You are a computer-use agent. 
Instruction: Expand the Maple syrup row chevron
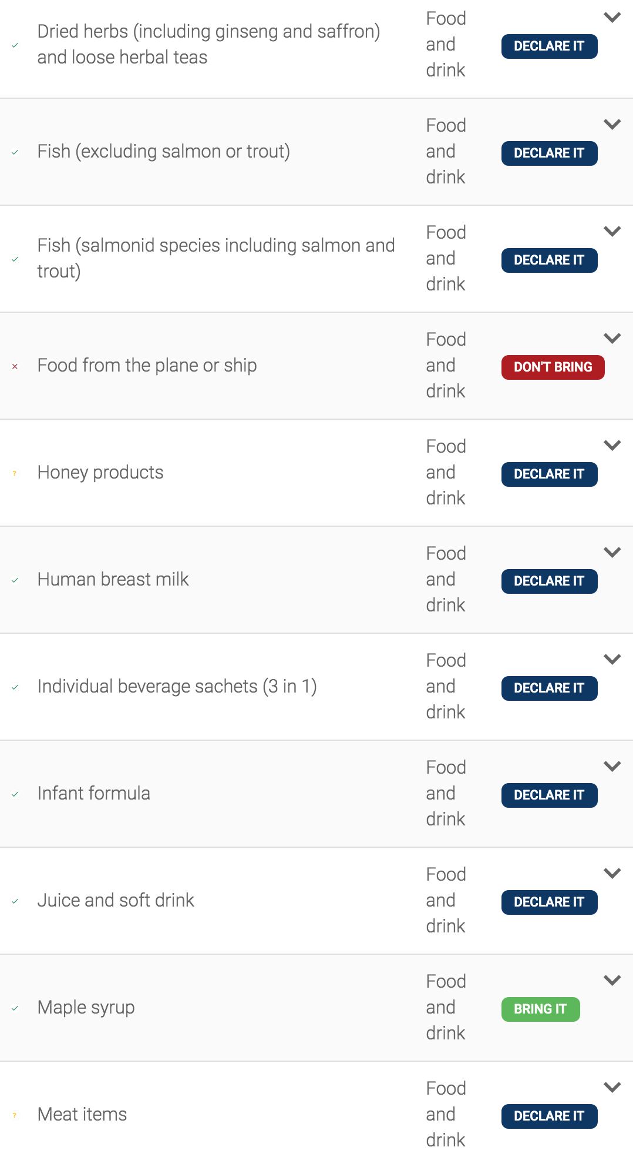[x=612, y=981]
